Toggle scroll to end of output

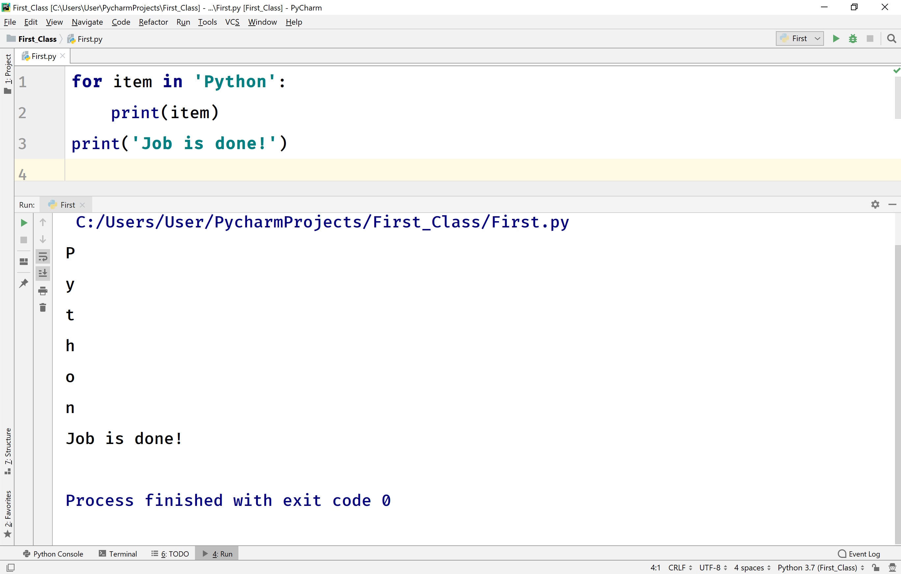(43, 274)
